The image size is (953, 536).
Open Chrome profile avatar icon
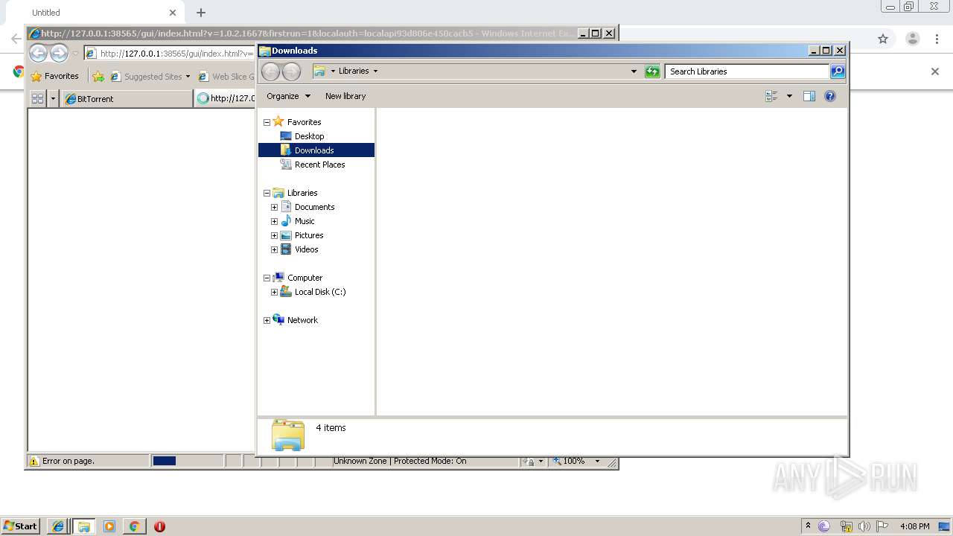tap(912, 39)
